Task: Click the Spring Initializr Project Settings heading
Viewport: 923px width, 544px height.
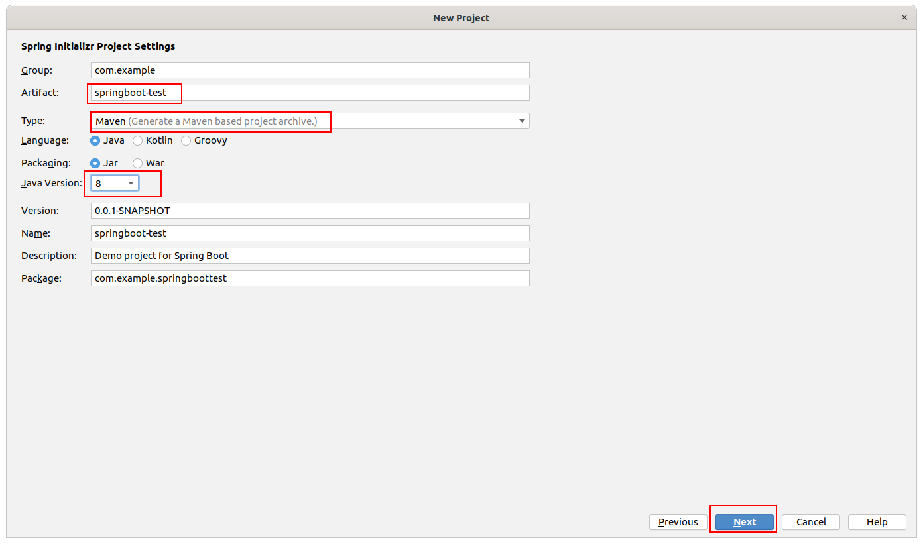Action: click(x=98, y=46)
